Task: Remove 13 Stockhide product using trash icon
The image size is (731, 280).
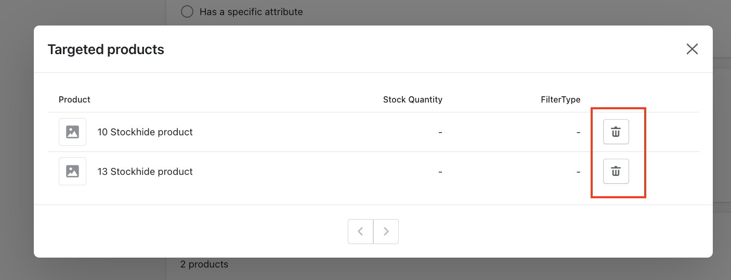Action: 616,171
